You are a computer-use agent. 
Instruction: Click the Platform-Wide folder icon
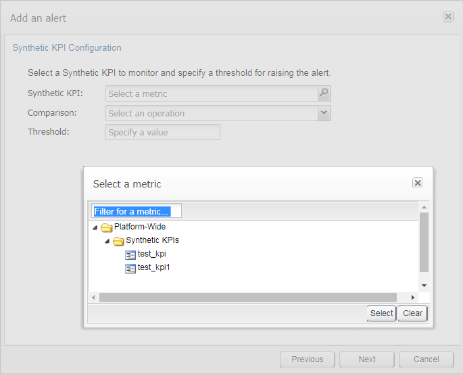pos(106,227)
